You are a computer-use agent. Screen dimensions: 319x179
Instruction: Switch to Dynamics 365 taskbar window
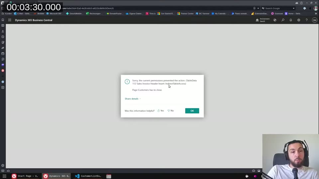click(x=56, y=176)
